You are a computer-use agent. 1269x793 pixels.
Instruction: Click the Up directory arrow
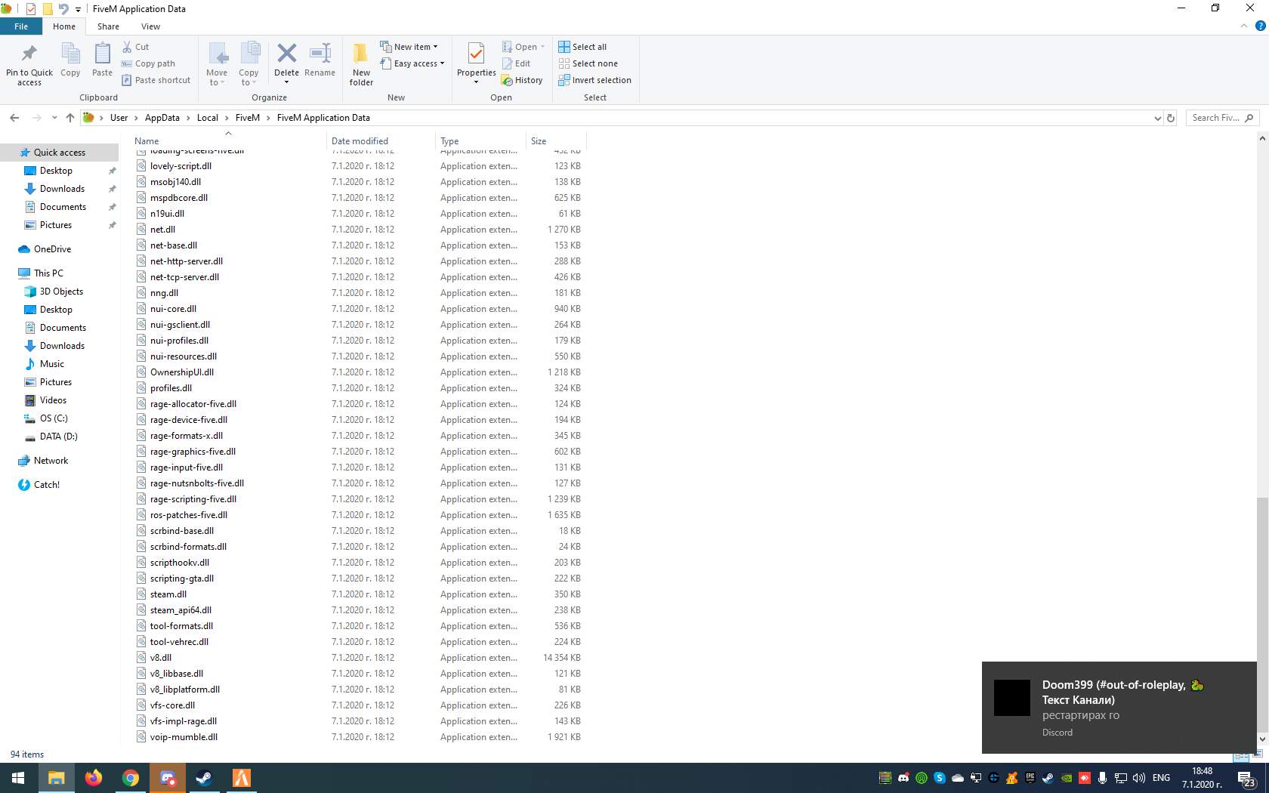click(70, 118)
